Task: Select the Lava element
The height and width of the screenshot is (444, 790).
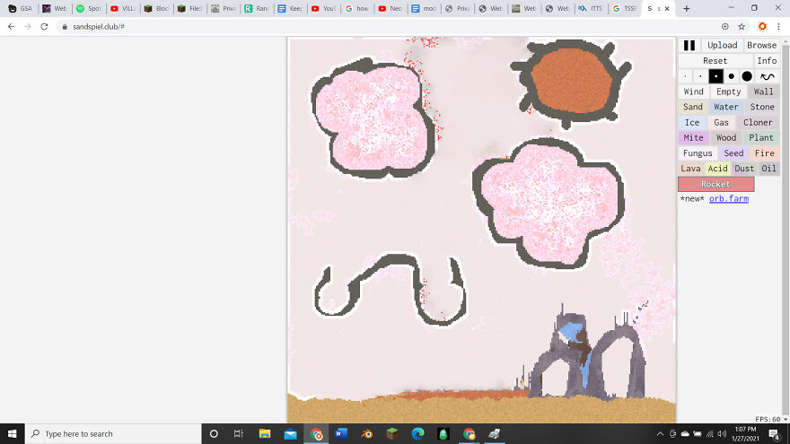Action: click(690, 168)
